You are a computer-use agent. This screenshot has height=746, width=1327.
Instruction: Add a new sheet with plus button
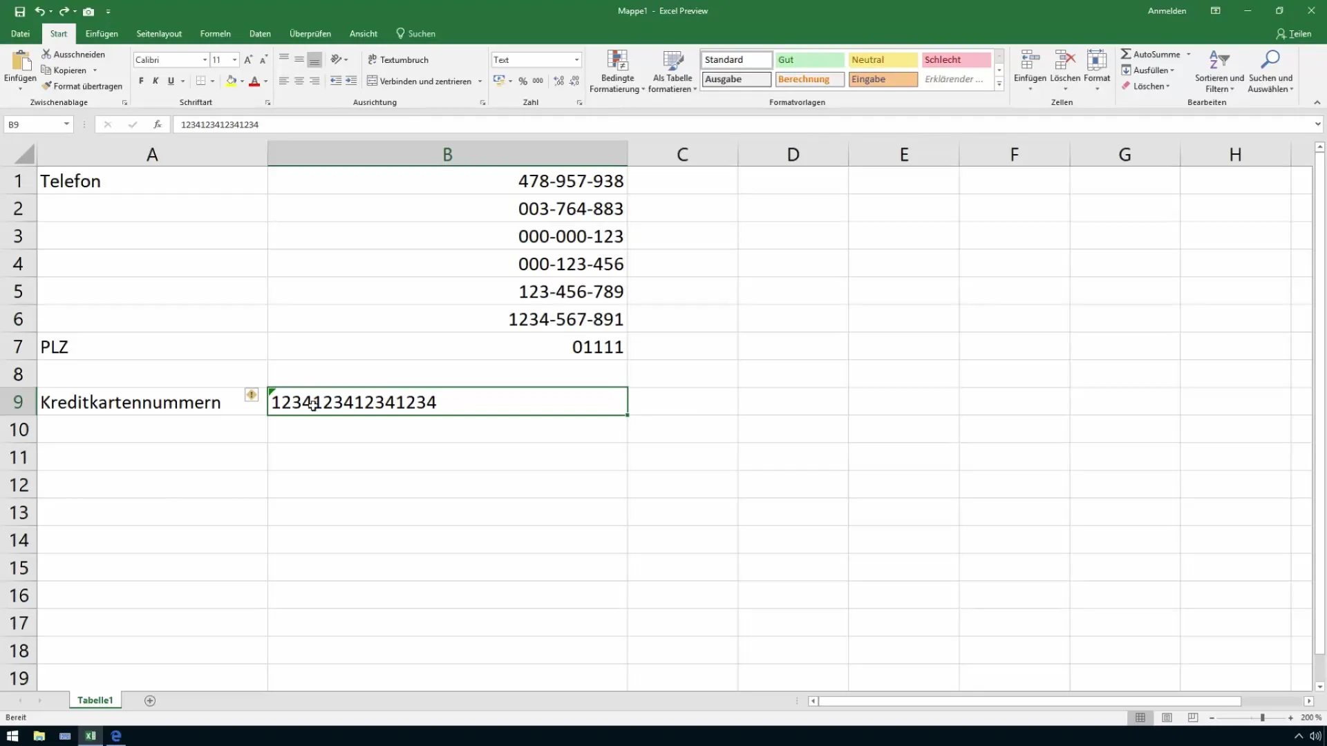click(x=150, y=700)
